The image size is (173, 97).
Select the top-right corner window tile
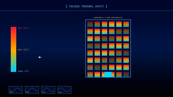[126, 24]
